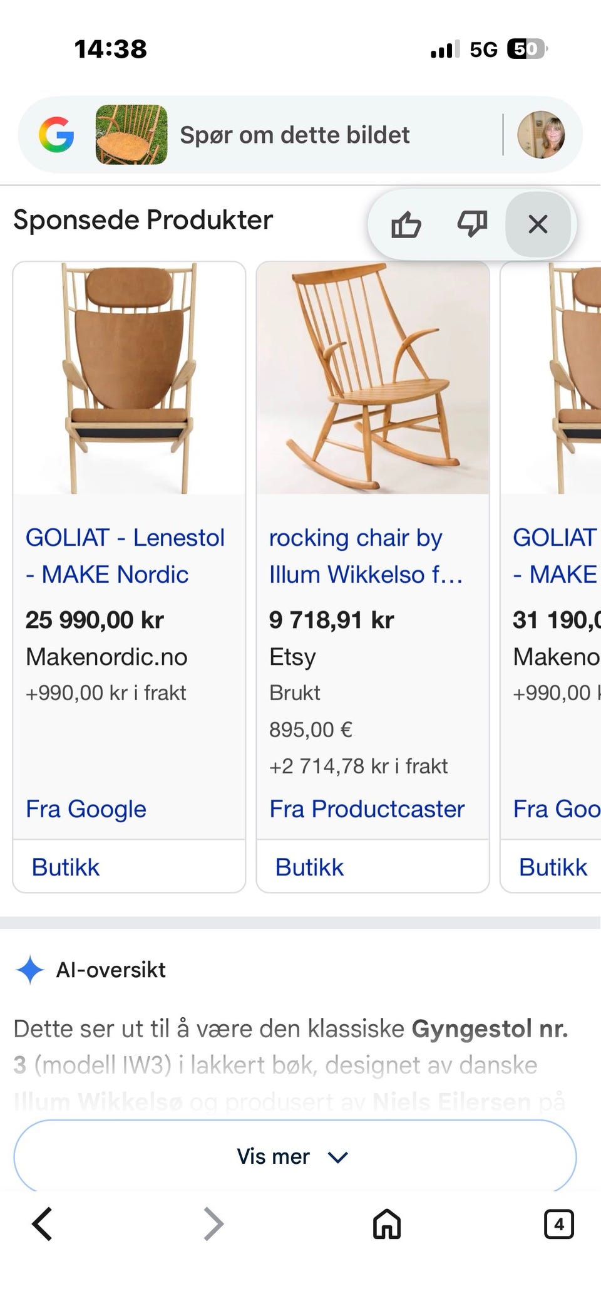Tap the Google logo icon
The height and width of the screenshot is (1308, 601).
56,135
